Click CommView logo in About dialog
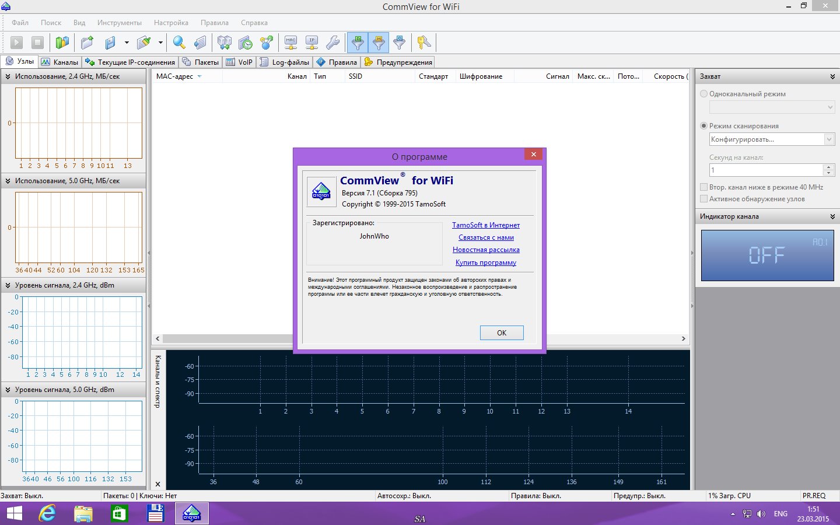 [321, 192]
